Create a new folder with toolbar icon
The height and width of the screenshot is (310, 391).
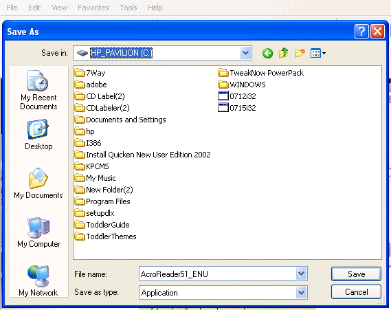pos(300,53)
